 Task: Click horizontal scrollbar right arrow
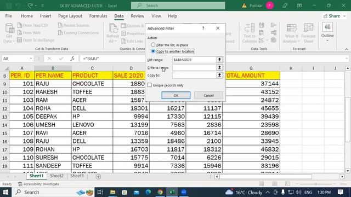tap(342, 177)
